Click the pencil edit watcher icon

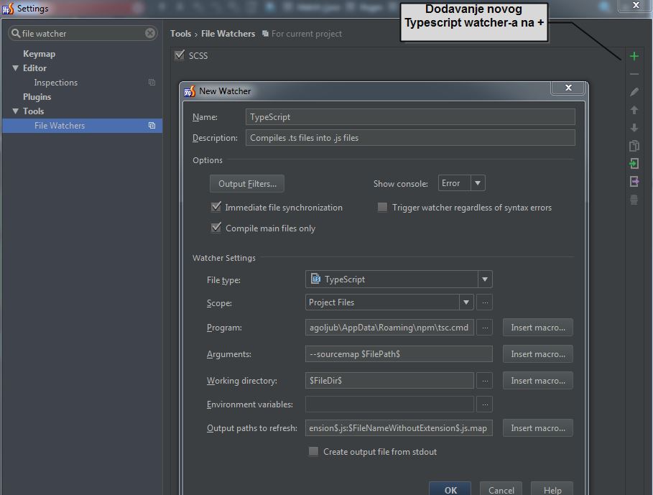pyautogui.click(x=634, y=92)
